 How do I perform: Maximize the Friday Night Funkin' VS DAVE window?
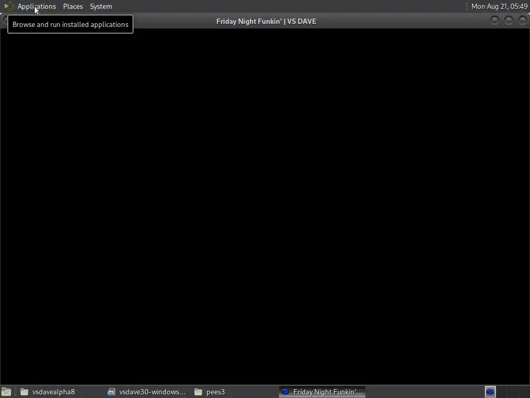point(509,21)
